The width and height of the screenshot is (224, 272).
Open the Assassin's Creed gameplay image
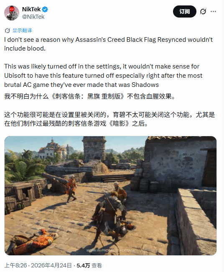pos(110,196)
